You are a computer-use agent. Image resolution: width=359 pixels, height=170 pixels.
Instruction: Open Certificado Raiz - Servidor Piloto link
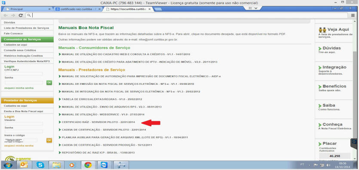98,122
